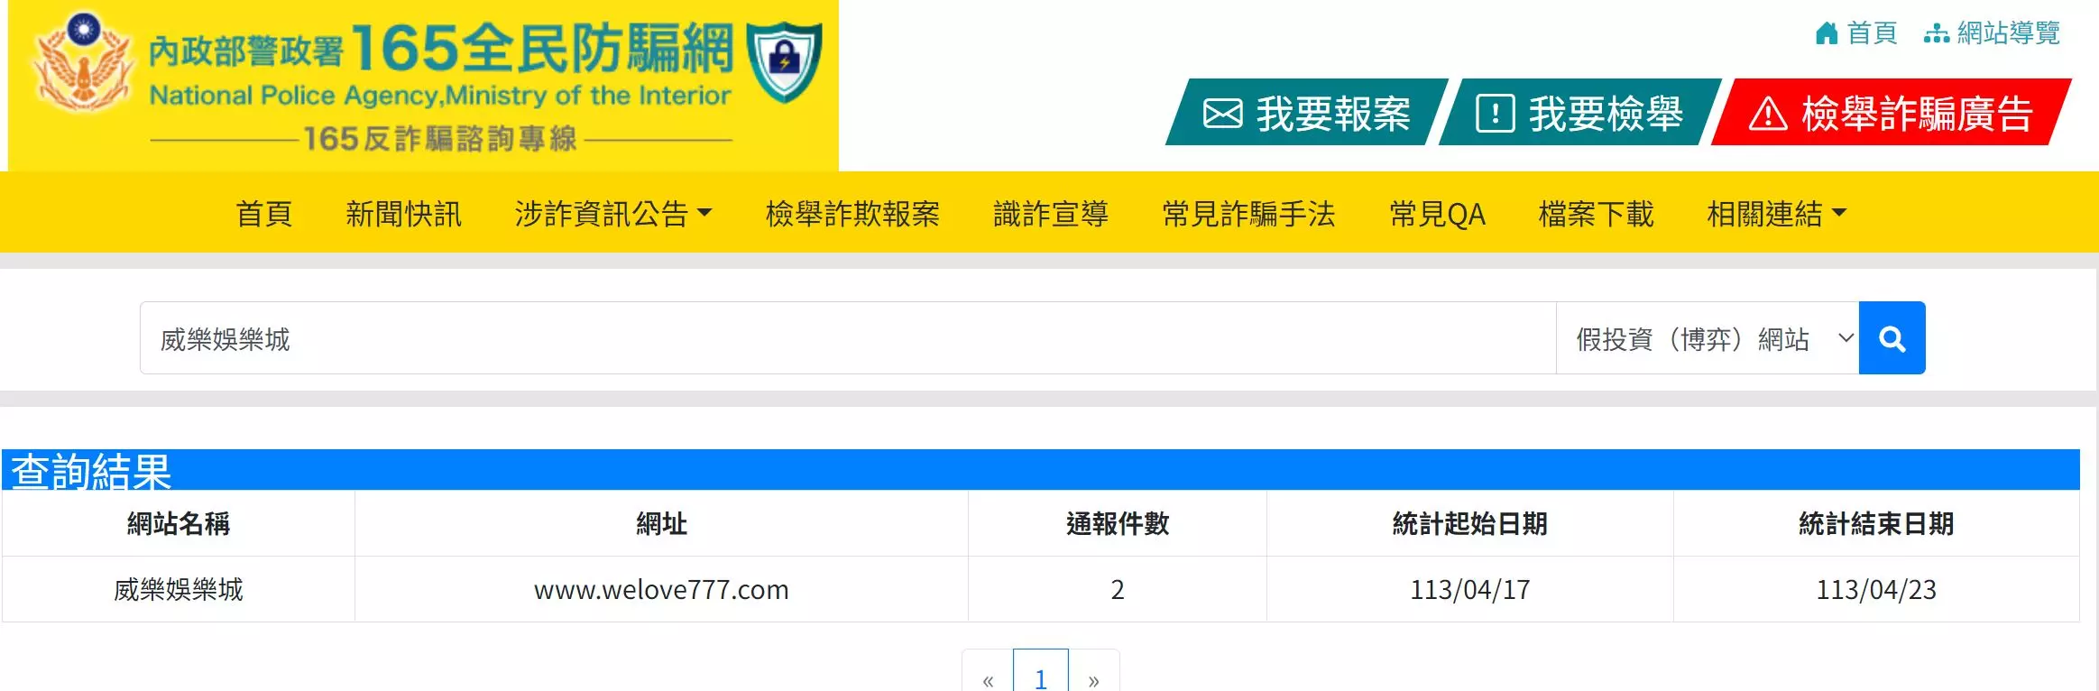Click the sitemap icon beside 網站導覽

click(1936, 34)
